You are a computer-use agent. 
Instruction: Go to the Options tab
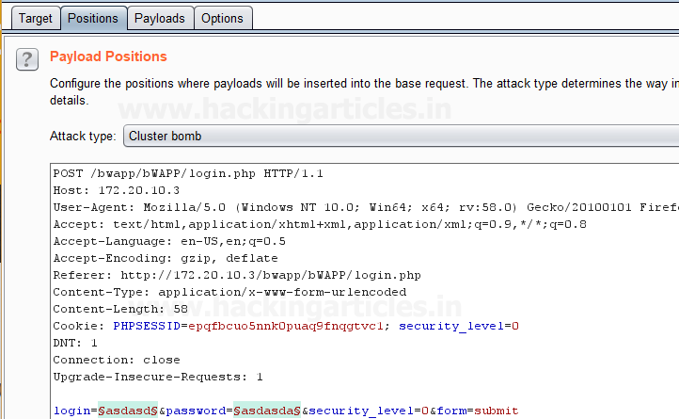(222, 18)
